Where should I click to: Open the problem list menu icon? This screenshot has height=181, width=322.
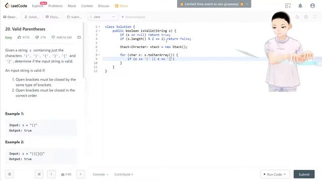pyautogui.click(x=10, y=174)
